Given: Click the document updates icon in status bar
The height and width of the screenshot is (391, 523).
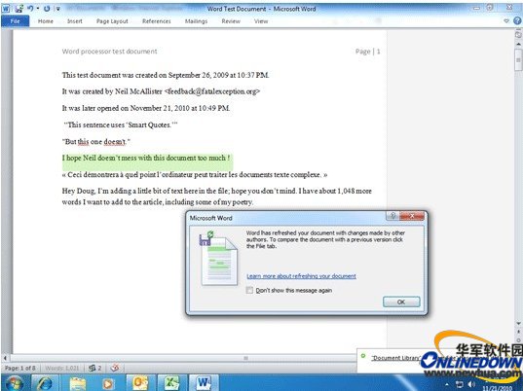Looking at the screenshot, I should click(x=115, y=368).
